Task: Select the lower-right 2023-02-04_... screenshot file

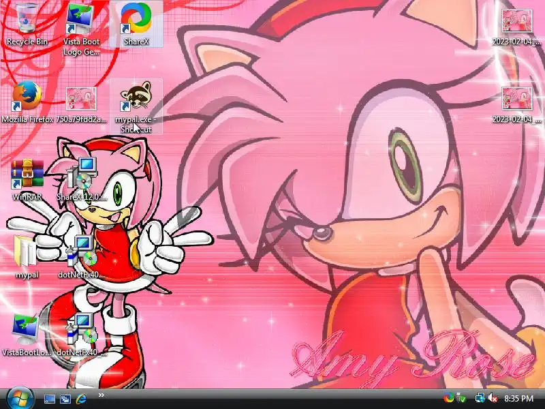Action: 517,105
